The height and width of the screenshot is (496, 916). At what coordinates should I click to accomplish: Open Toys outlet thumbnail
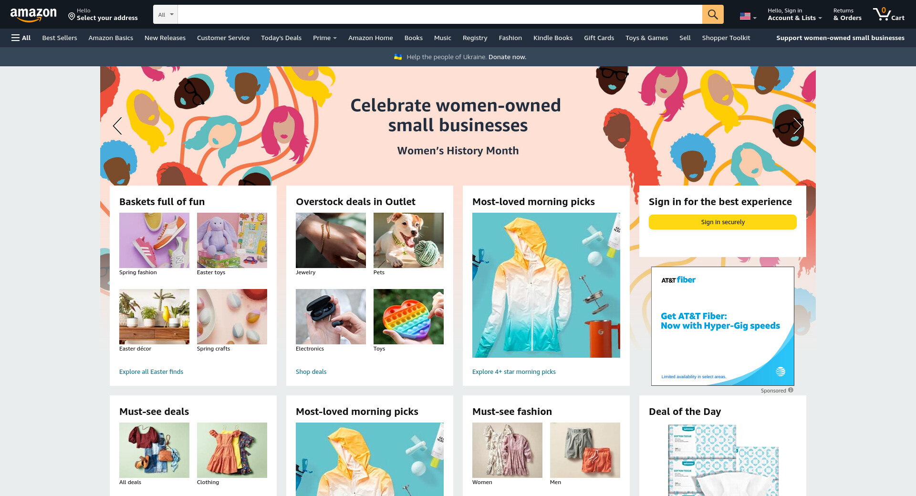[x=408, y=317]
